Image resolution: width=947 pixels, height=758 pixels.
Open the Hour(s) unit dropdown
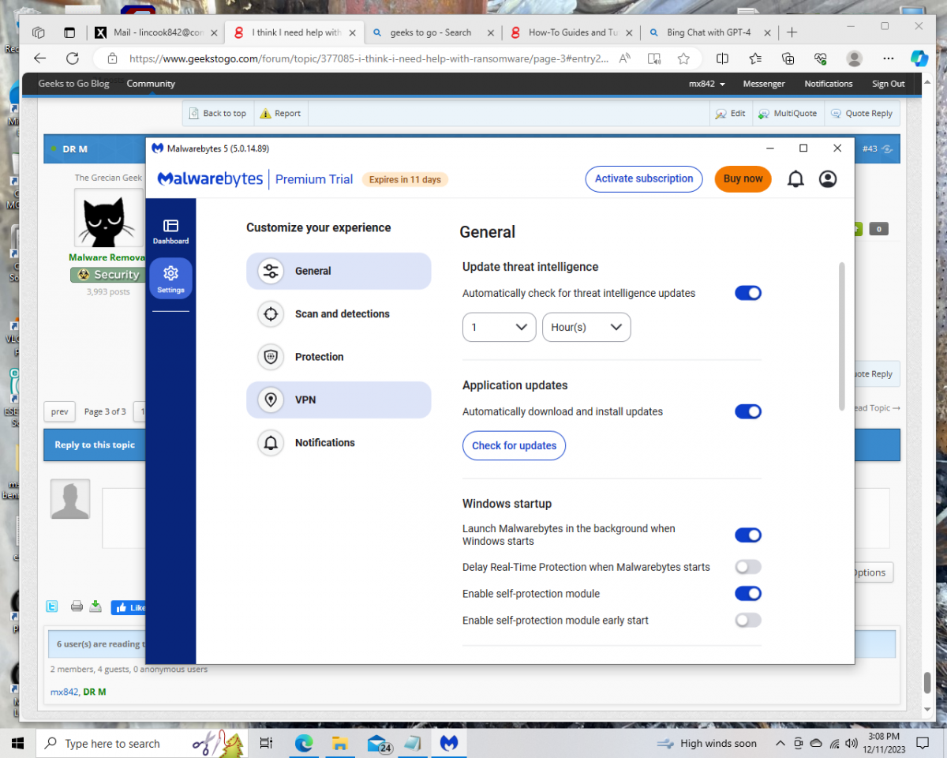coord(586,327)
